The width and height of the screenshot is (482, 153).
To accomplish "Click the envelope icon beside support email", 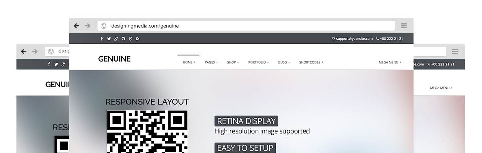I will click(333, 39).
